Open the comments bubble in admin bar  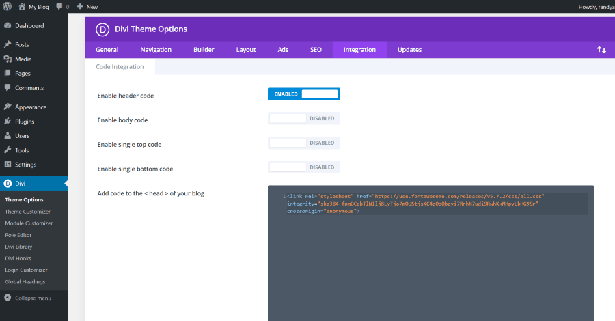point(59,7)
